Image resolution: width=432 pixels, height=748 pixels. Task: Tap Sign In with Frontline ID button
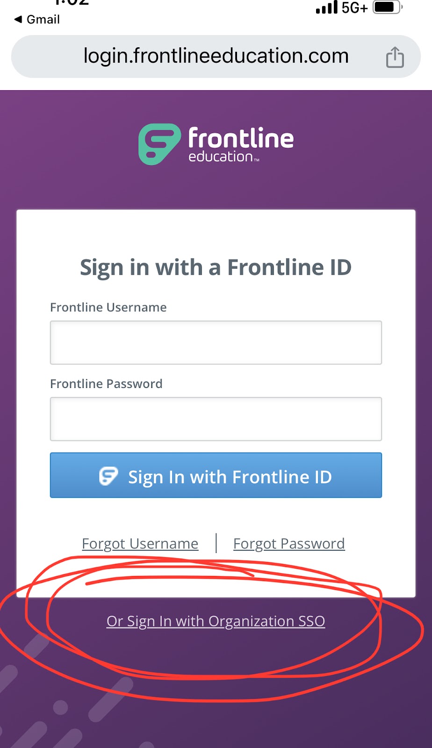point(216,475)
